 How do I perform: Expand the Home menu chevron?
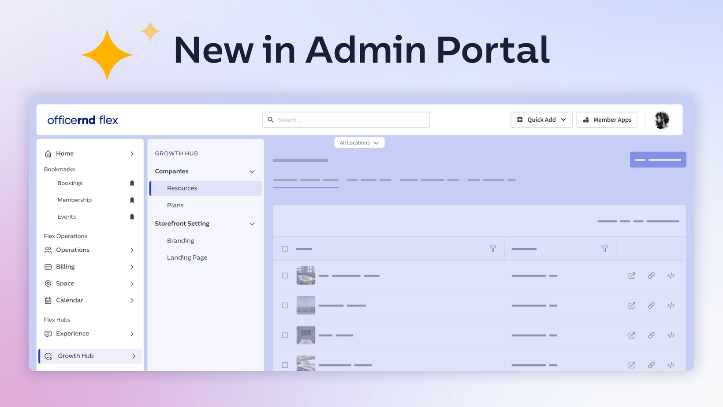pyautogui.click(x=132, y=154)
